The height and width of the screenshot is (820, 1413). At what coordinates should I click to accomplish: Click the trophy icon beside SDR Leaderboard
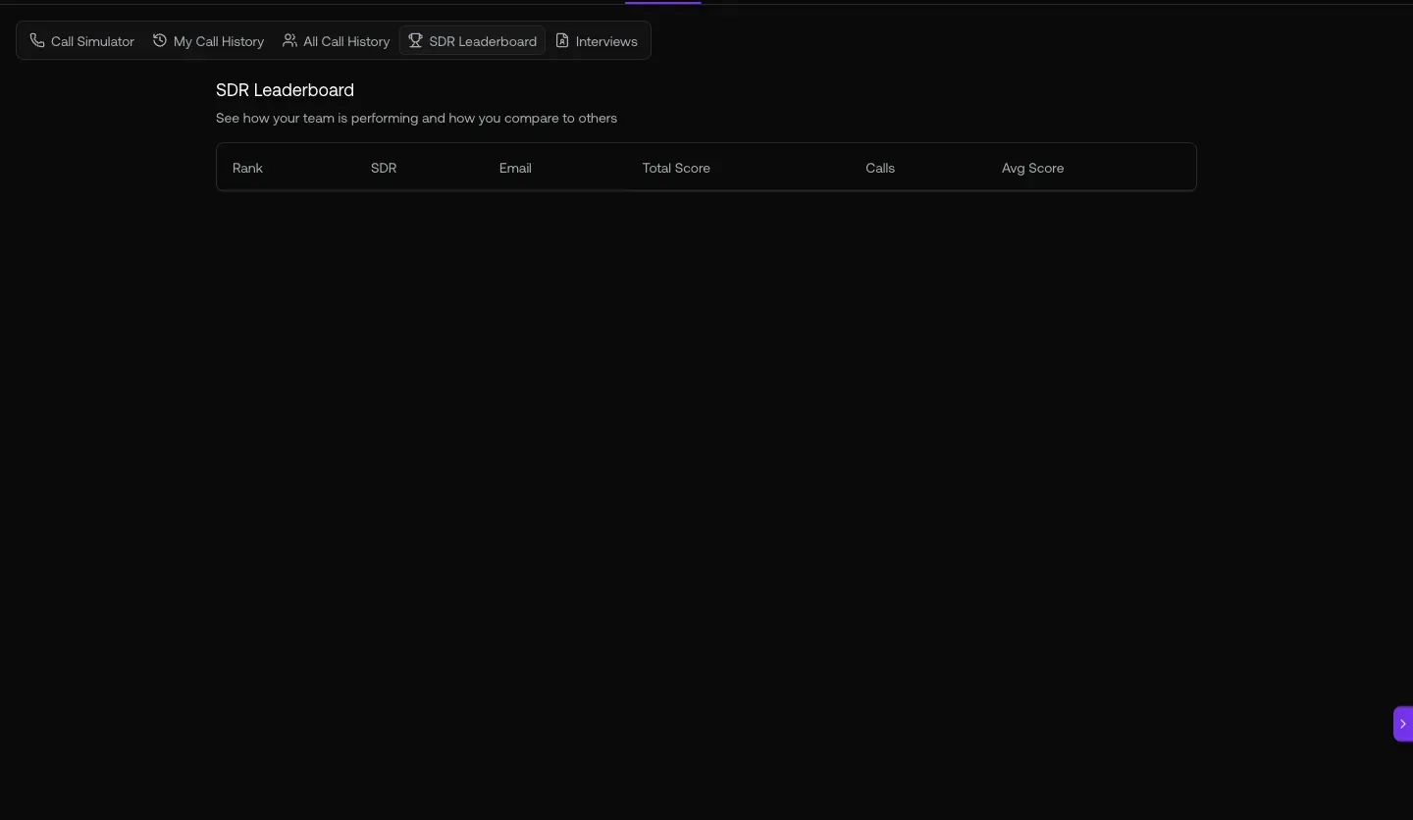415,40
